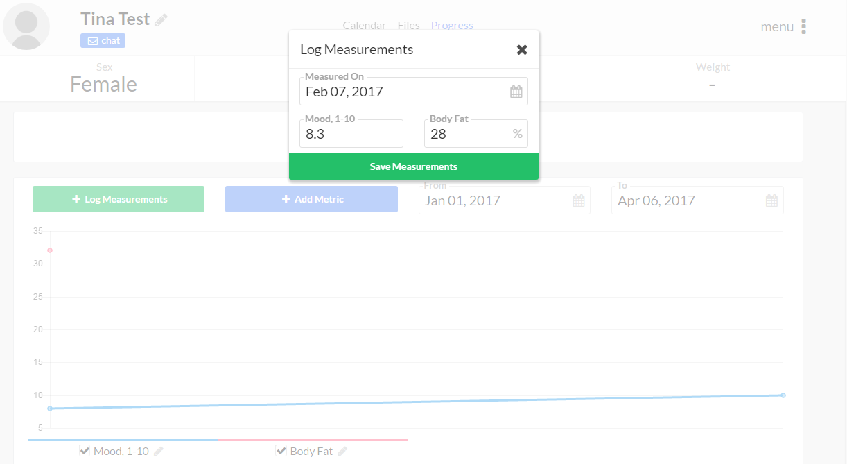Click the Mood, 1-10 input field

coord(351,134)
